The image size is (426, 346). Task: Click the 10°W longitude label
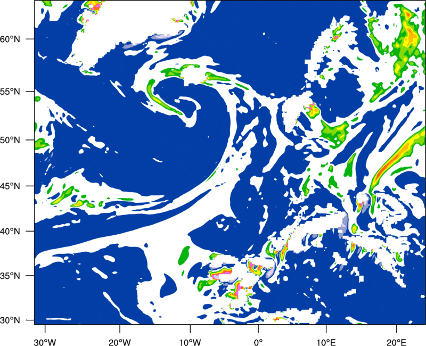(190, 342)
